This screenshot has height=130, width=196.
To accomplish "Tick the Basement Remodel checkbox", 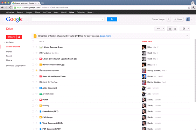I will (33, 70).
